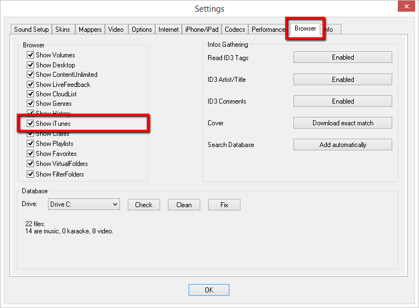Select the iPhone/iPad tab
419x308 pixels.
[202, 30]
